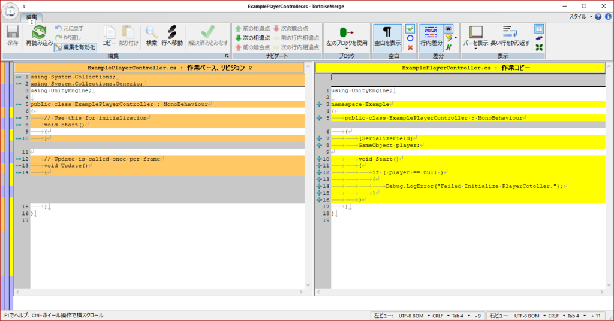Click the 保存 (Save) floppy disk icon
The height and width of the screenshot is (321, 614).
coord(13,32)
